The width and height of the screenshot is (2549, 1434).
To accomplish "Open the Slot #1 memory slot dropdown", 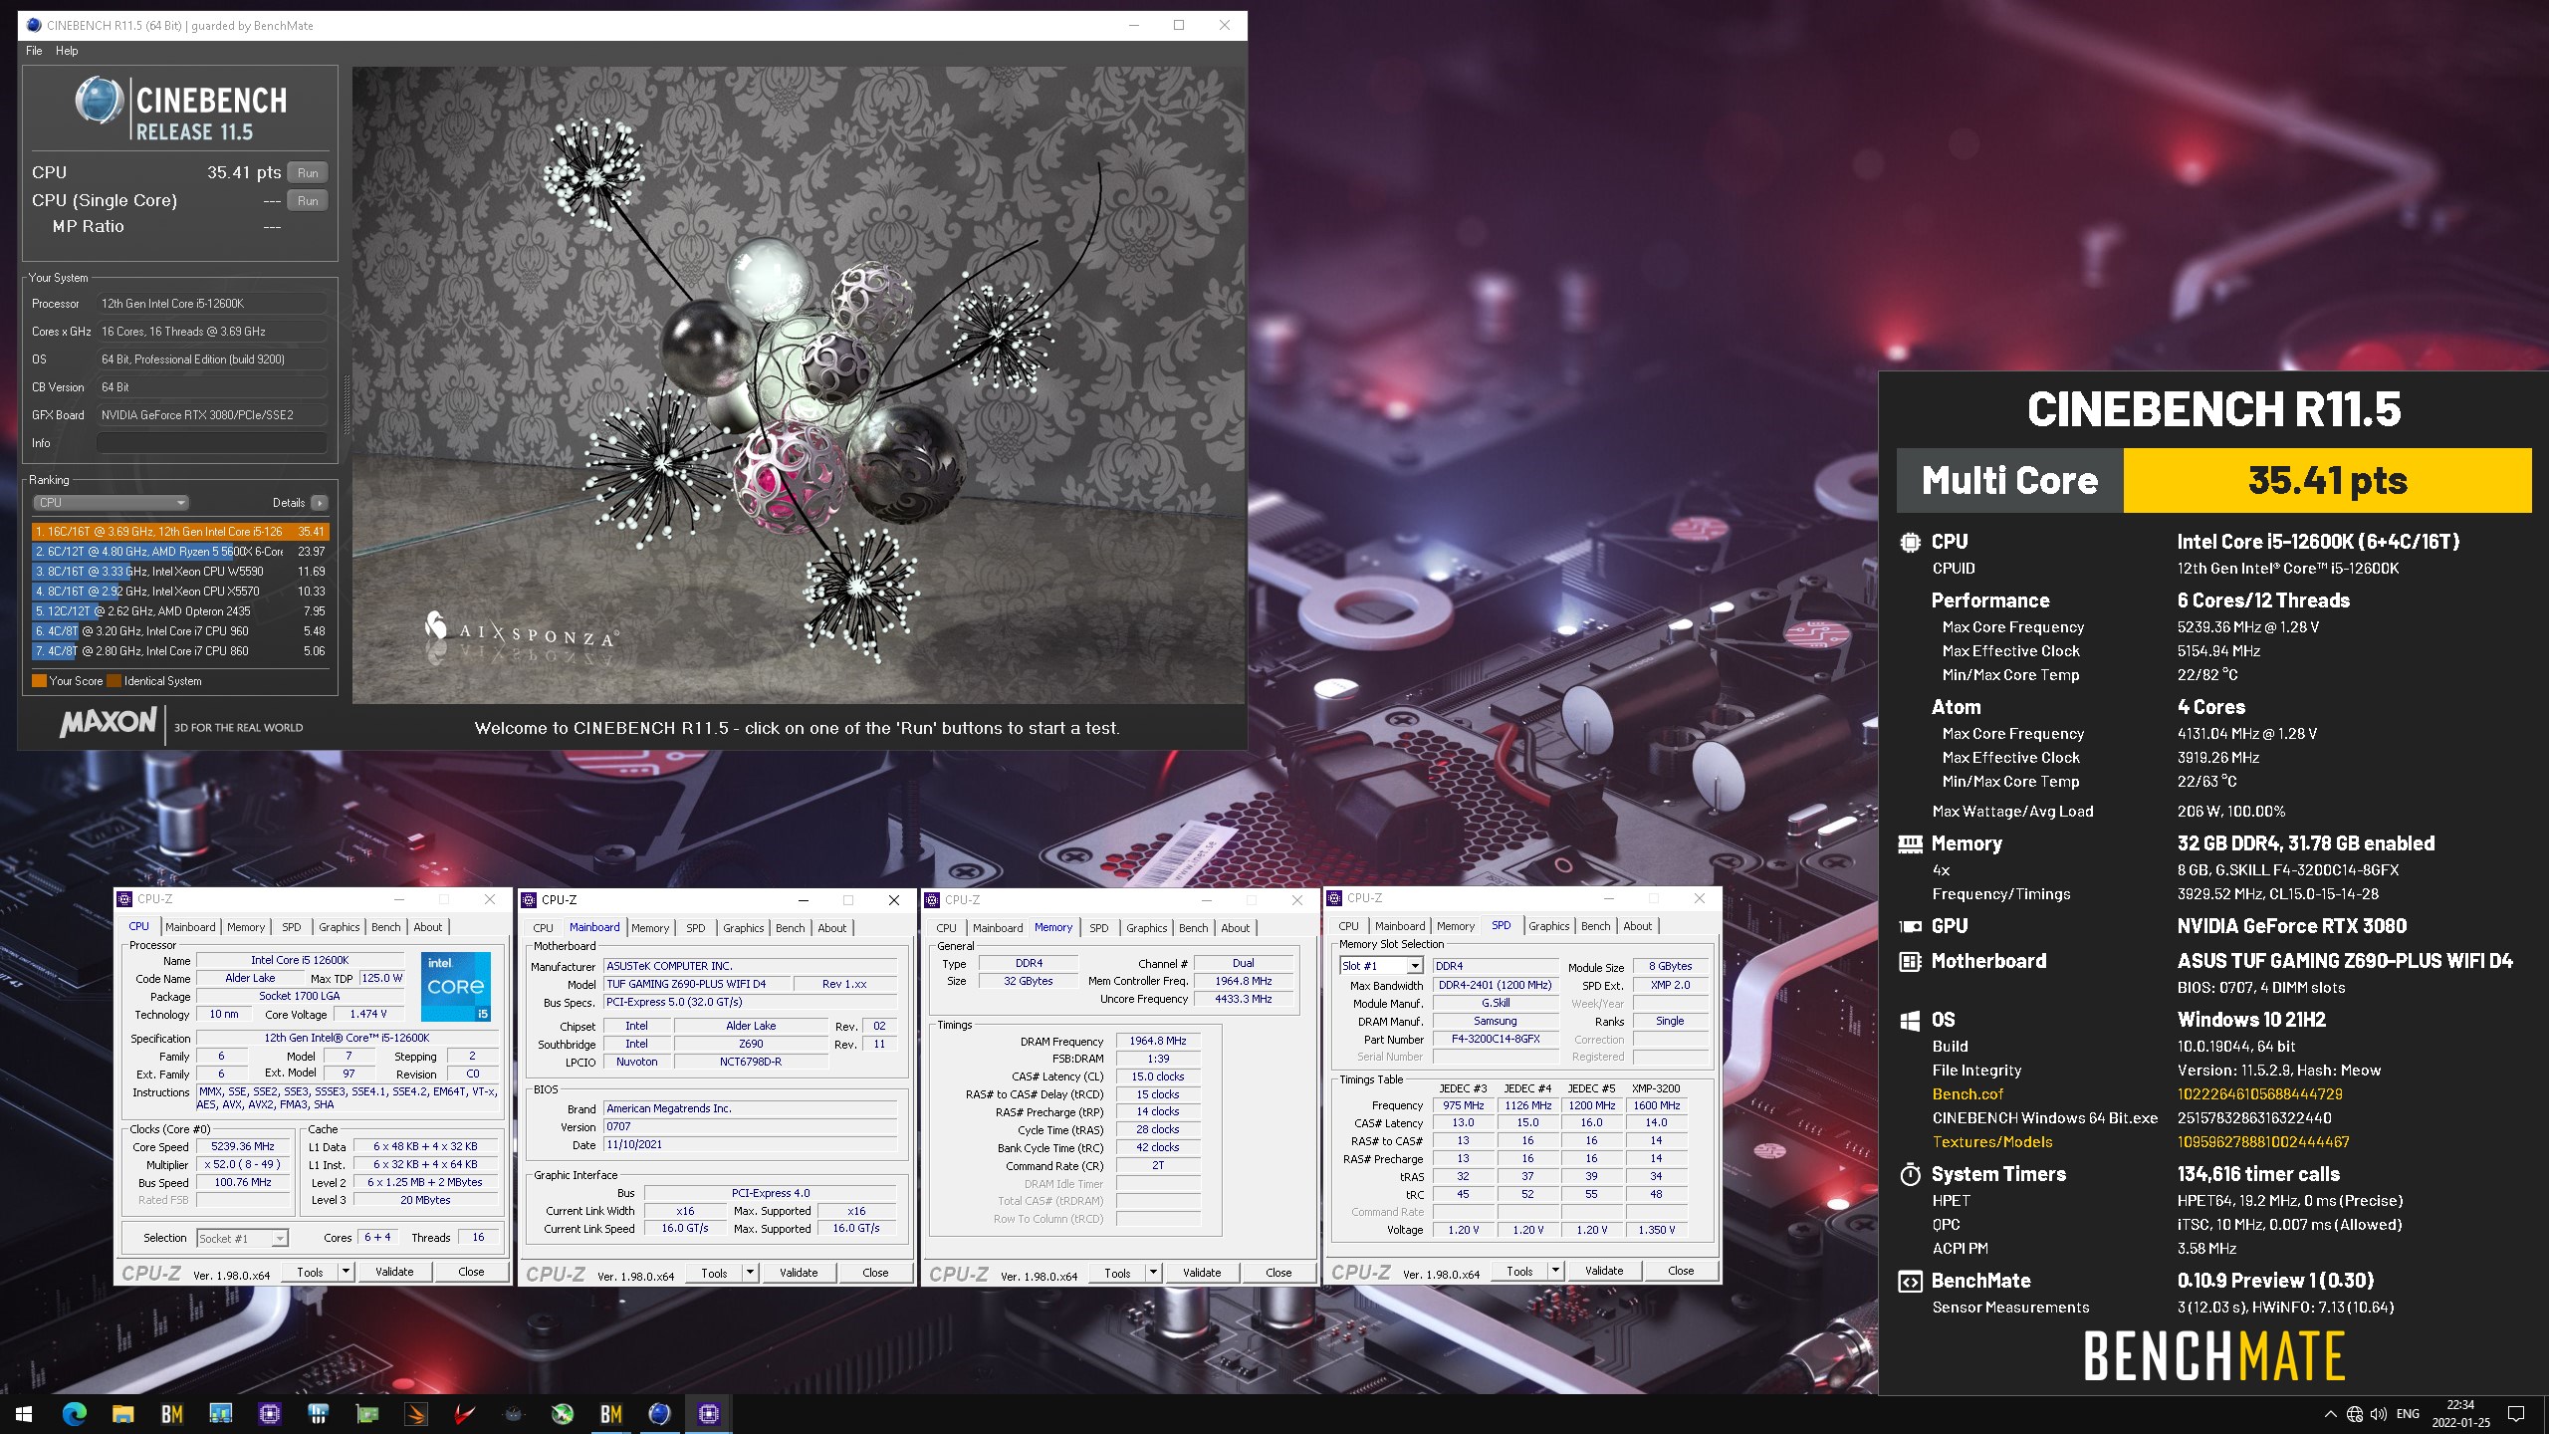I will [1381, 966].
